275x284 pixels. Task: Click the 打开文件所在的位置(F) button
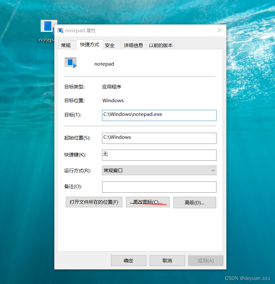(94, 202)
